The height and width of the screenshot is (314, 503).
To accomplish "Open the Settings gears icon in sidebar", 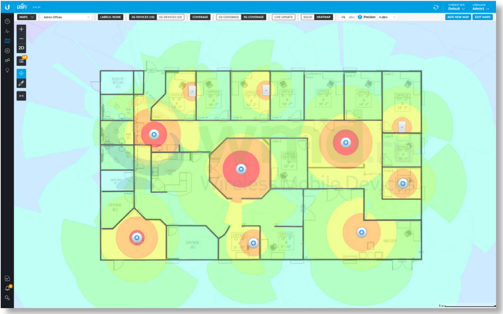I will pyautogui.click(x=7, y=297).
